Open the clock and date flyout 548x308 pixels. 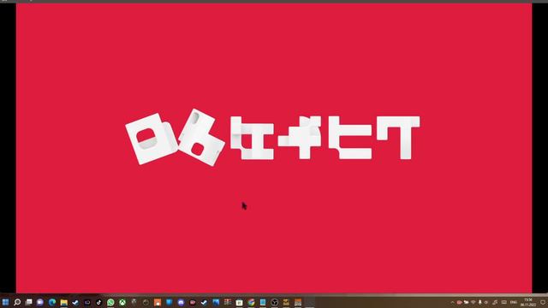click(x=528, y=302)
